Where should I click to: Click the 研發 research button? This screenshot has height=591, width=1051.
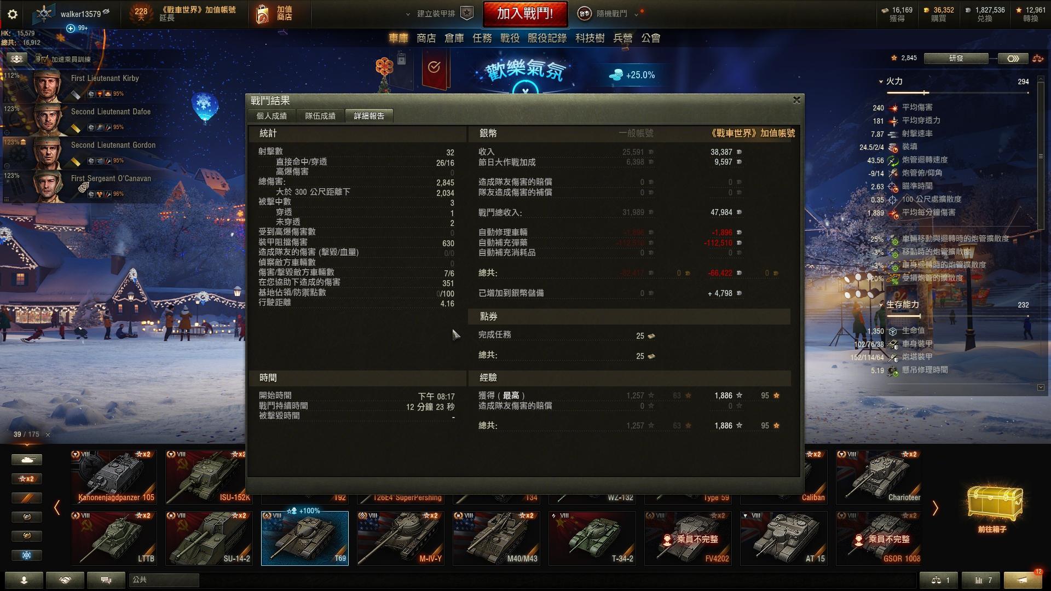956,58
